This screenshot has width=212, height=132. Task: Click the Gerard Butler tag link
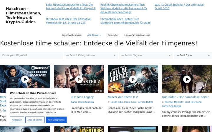click(145, 102)
